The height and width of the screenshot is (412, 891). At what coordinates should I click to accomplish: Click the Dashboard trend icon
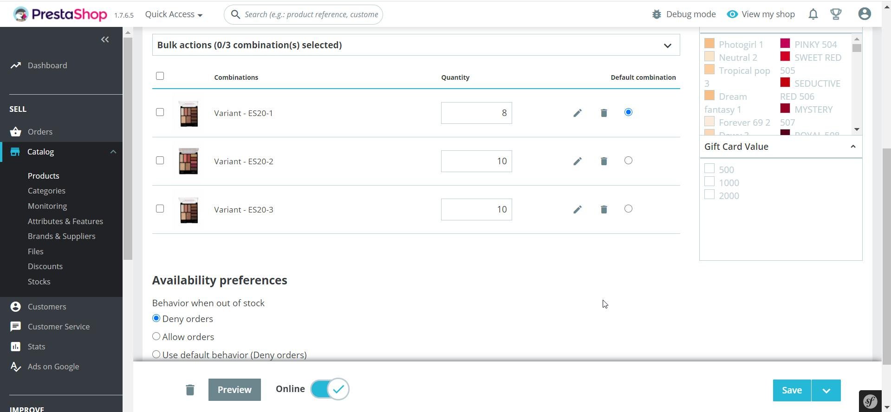pos(15,65)
